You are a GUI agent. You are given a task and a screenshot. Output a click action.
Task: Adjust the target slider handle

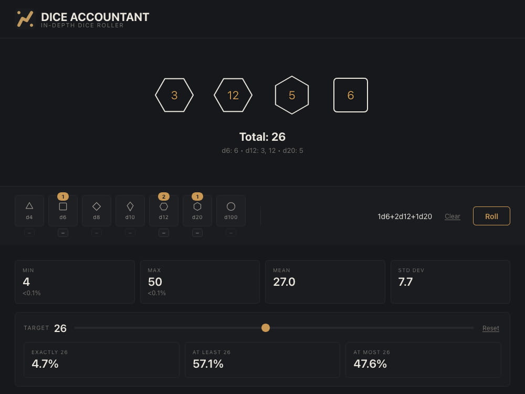point(266,328)
